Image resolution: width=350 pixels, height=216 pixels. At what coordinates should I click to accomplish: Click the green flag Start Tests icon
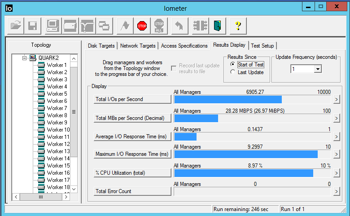[125, 26]
